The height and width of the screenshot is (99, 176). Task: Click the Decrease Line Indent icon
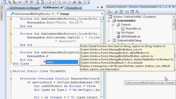[26, 2]
